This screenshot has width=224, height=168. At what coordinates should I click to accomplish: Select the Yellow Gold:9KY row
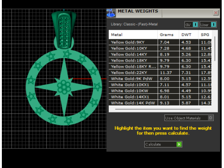click(160, 42)
